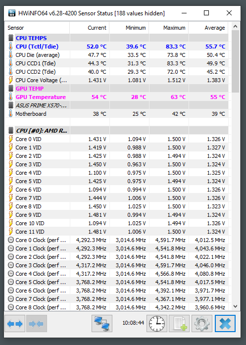Select the Core 4 Clock row label

coord(41,274)
